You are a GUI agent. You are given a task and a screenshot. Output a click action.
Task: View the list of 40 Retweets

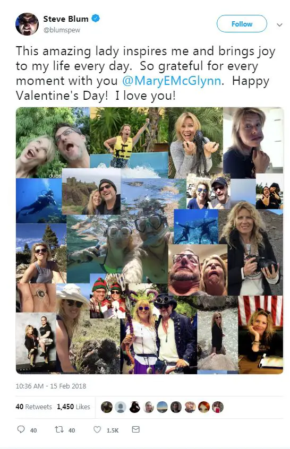34,407
